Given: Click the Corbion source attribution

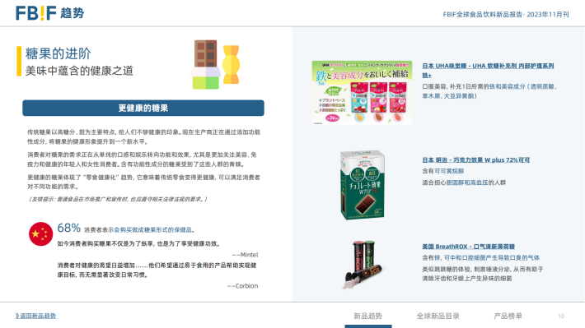Looking at the screenshot, I should [242, 286].
